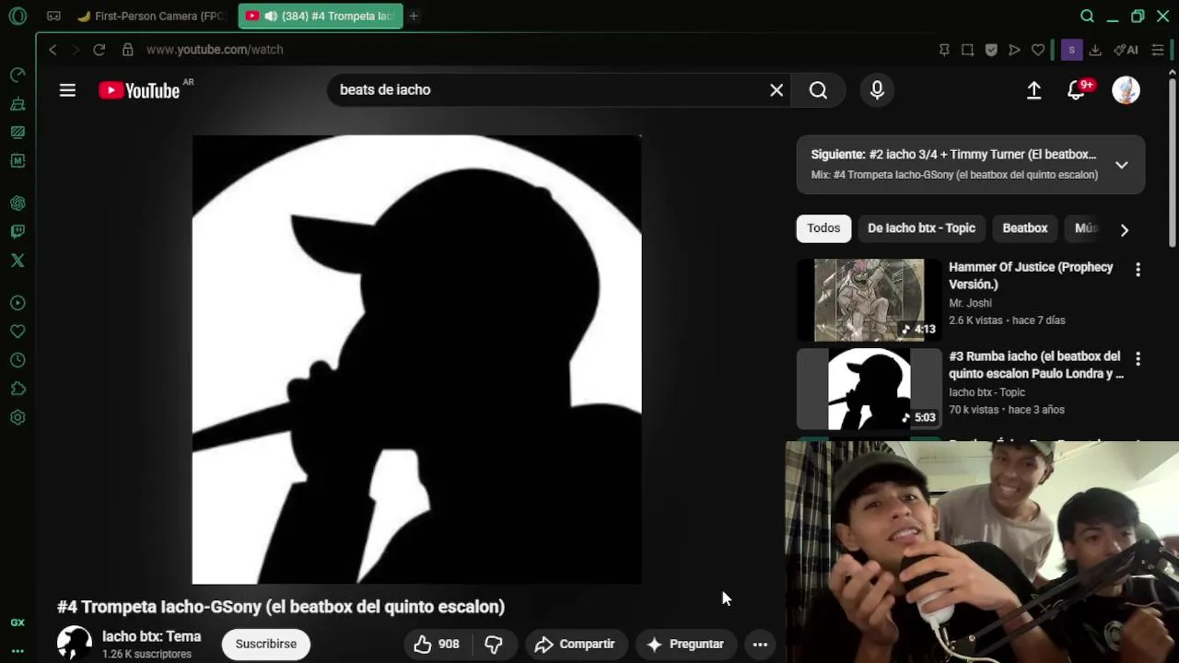Bookmark page with the address bar heart
The width and height of the screenshot is (1179, 663).
tap(1038, 50)
